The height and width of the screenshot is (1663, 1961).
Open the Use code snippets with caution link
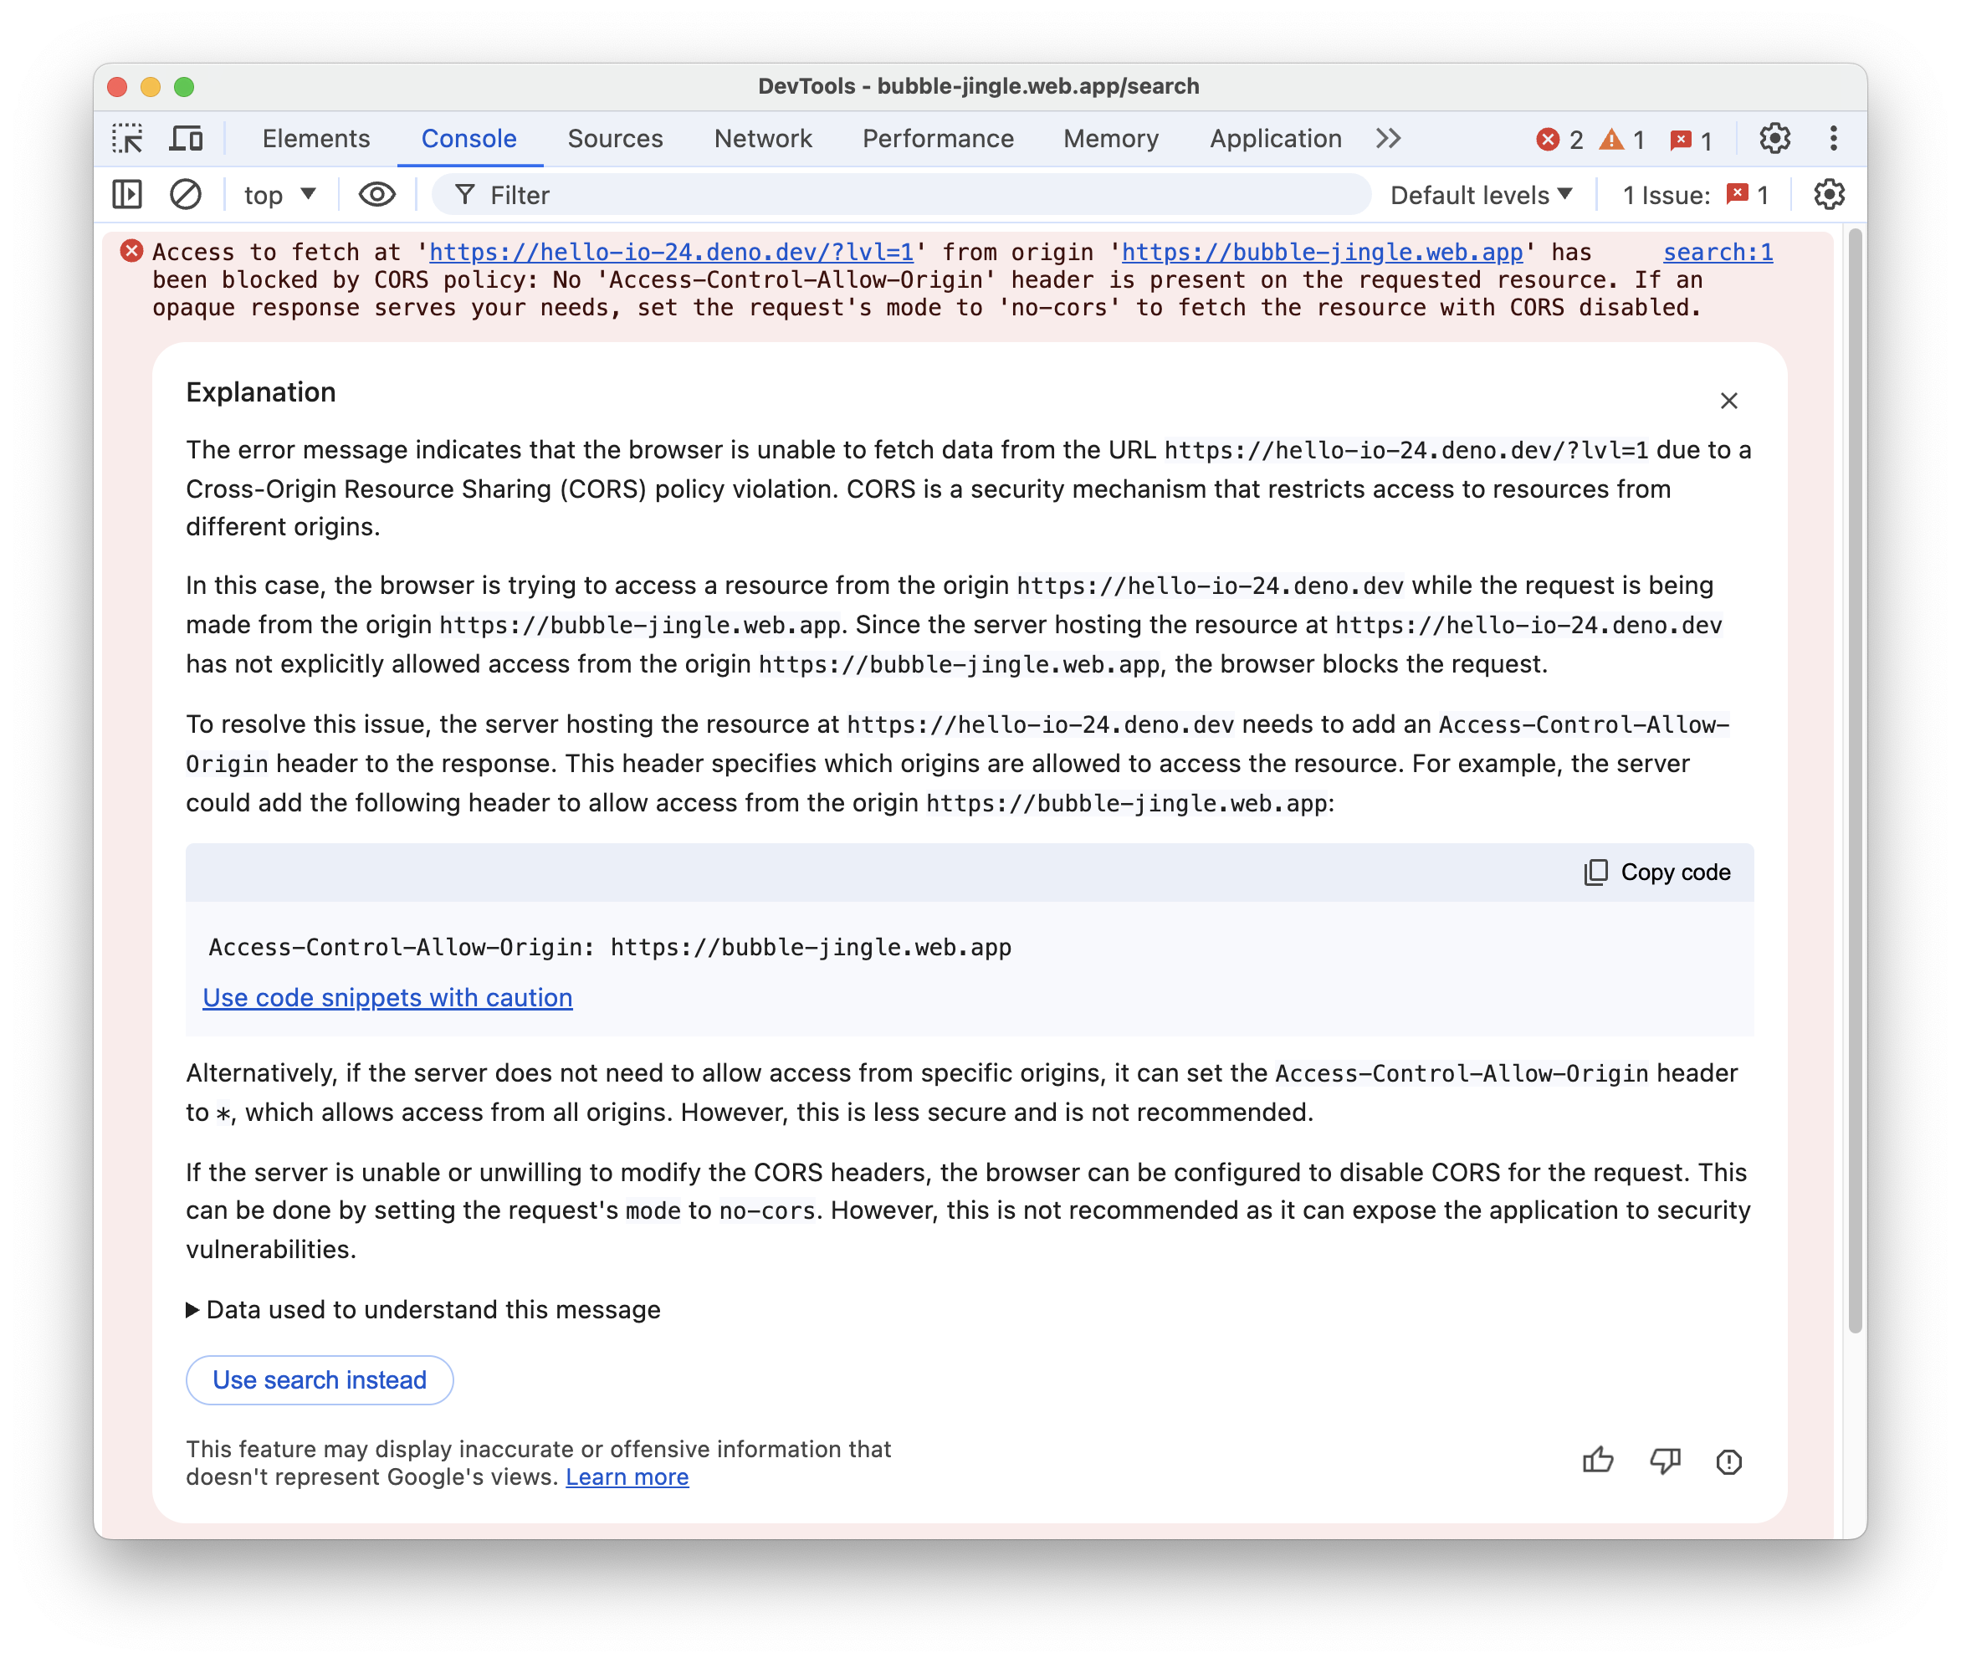[387, 996]
